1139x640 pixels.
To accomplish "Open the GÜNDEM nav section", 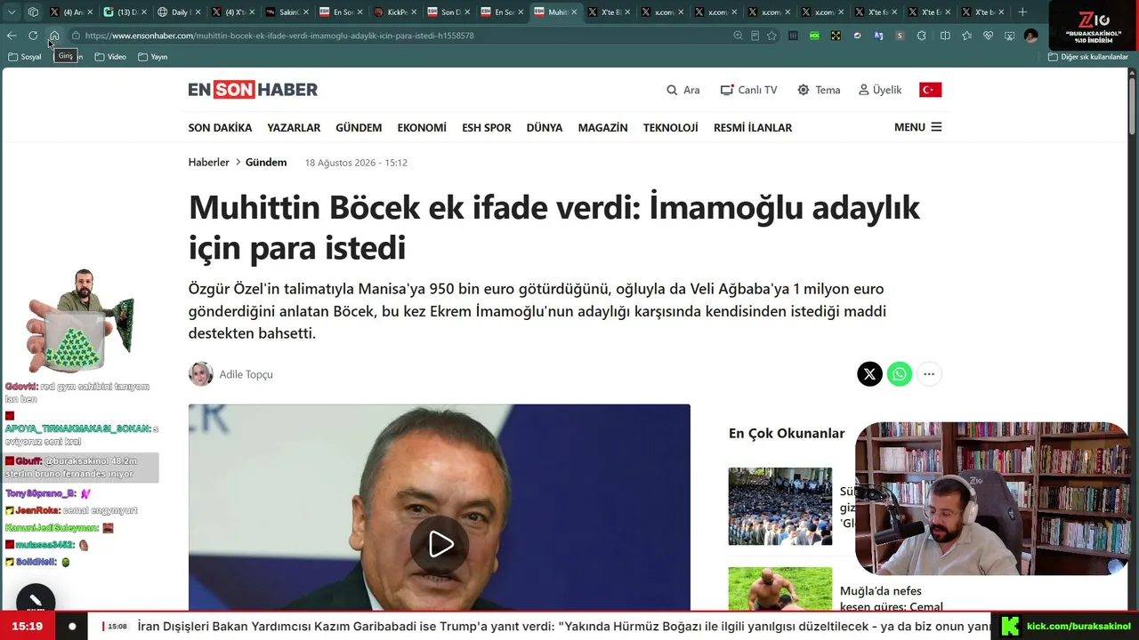I will pos(359,128).
